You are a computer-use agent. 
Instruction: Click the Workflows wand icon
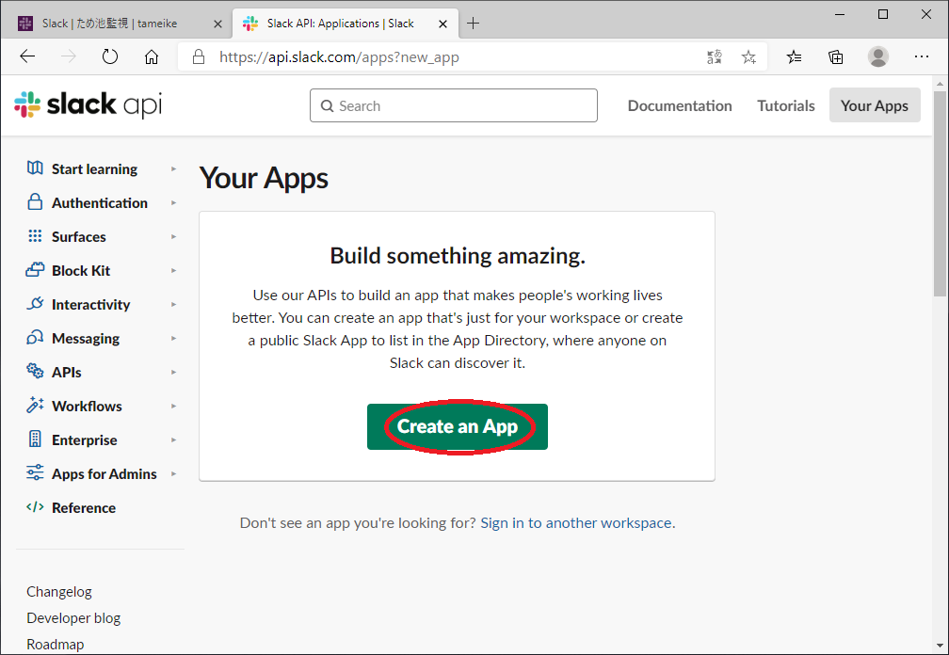[x=35, y=406]
